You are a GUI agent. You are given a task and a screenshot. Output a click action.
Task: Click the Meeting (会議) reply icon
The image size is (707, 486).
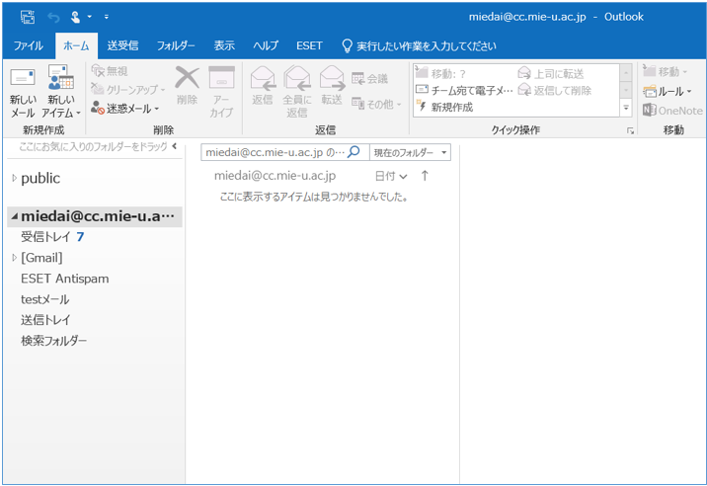point(358,78)
